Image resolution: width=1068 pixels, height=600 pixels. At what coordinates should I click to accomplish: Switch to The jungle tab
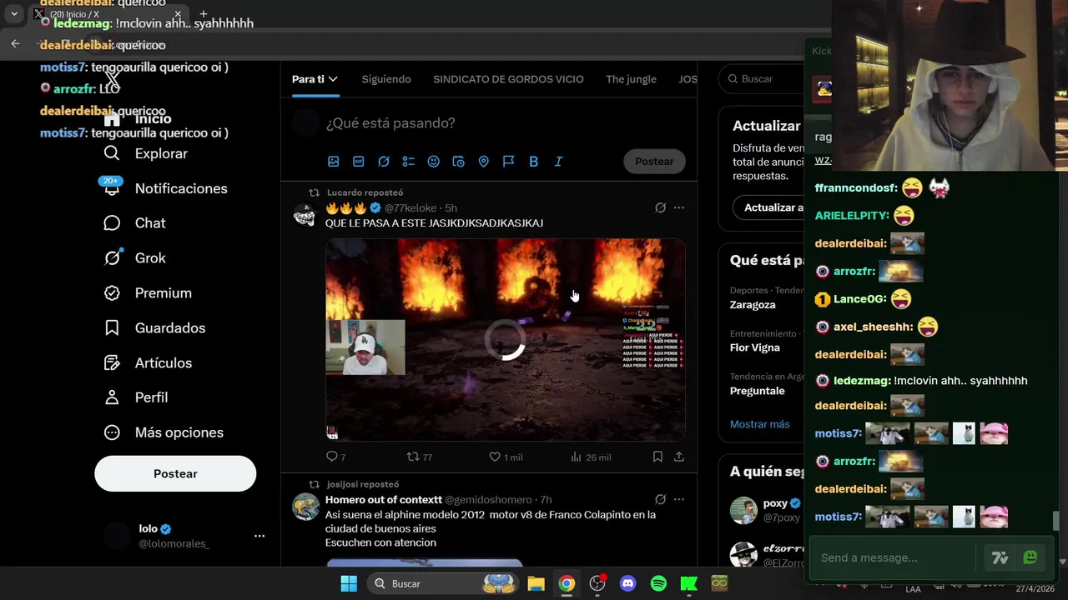631,79
